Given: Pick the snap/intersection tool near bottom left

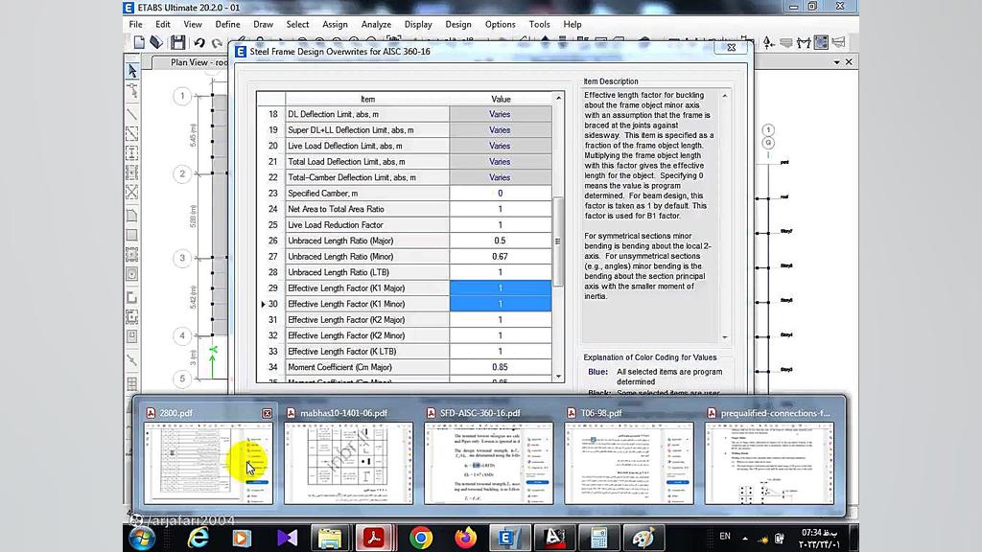Looking at the screenshot, I should pos(132,360).
